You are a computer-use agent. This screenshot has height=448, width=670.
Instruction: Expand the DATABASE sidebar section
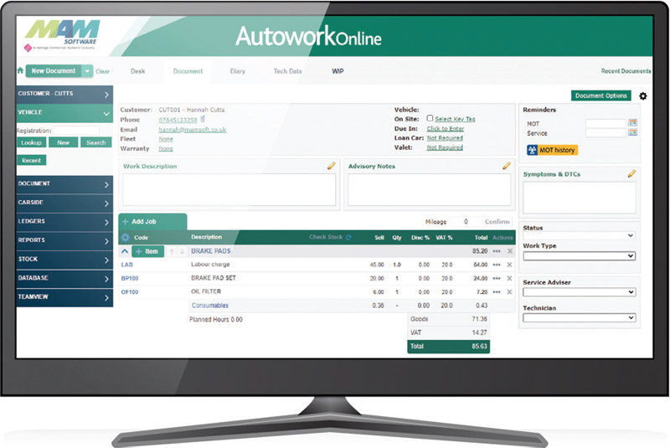point(64,278)
